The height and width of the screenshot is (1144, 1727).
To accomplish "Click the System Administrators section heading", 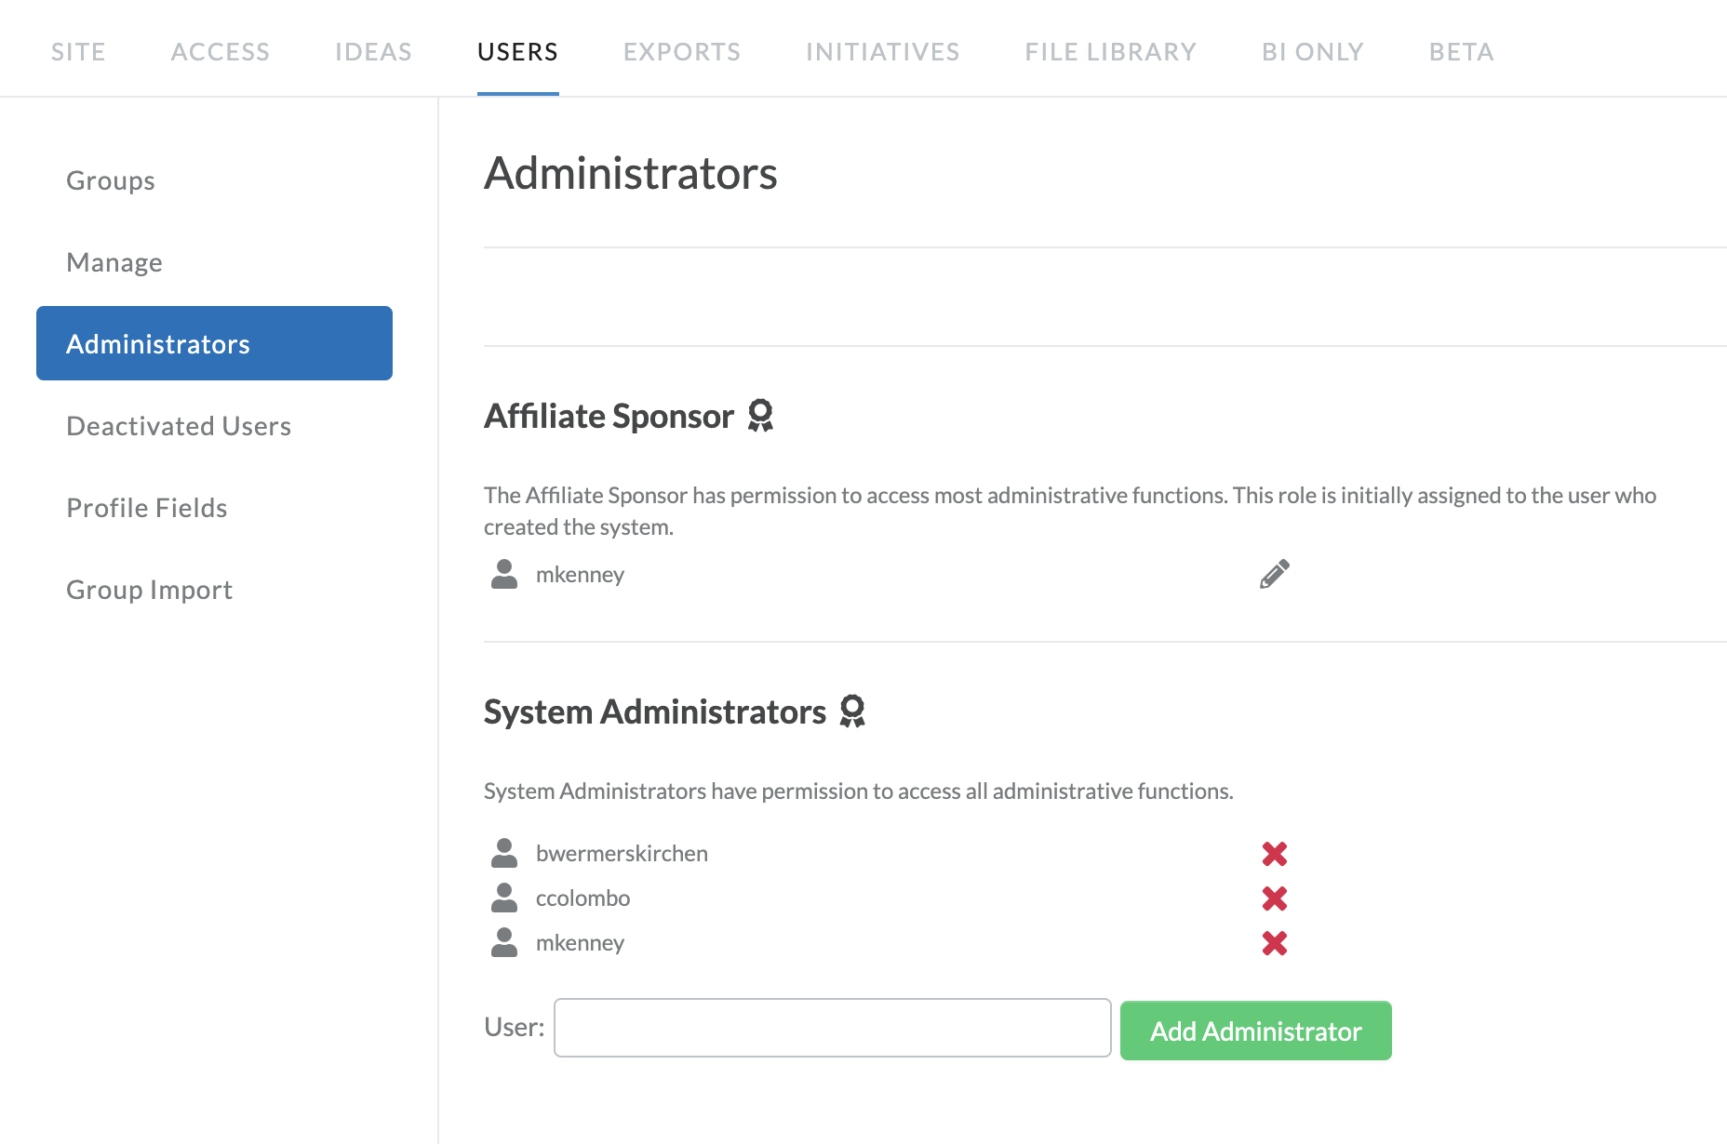I will (655, 712).
